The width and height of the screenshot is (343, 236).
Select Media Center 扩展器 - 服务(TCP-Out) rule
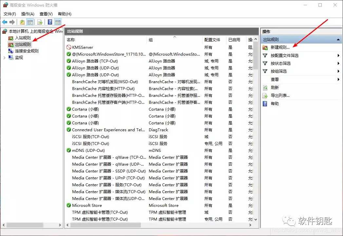pos(160,185)
